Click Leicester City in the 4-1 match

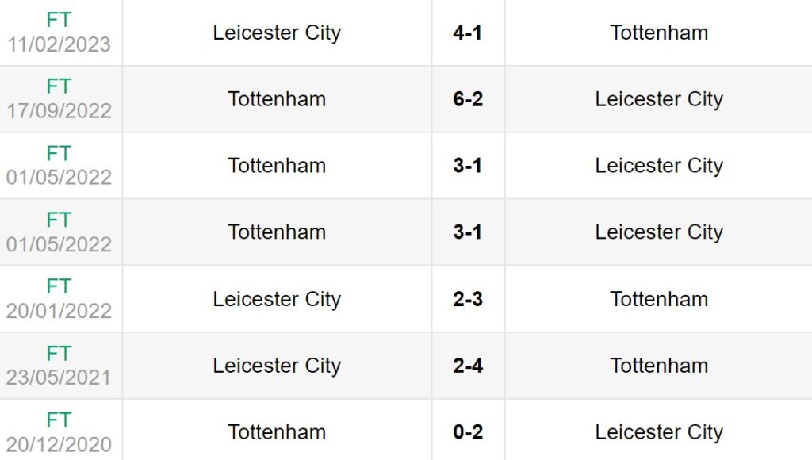pyautogui.click(x=277, y=33)
